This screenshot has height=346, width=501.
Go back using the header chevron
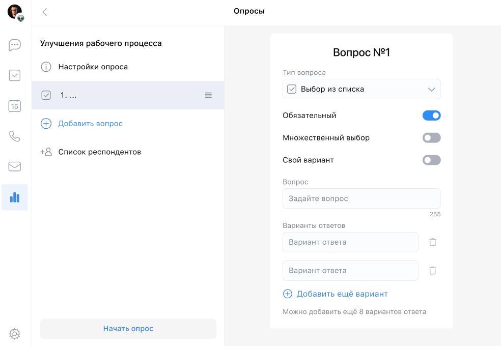(x=45, y=12)
